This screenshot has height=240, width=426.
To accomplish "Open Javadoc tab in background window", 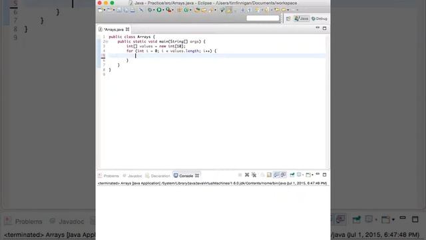I will coord(67,221).
